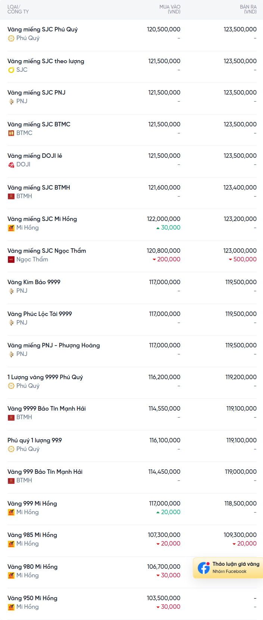
Task: Click the Ngọc Thẩm company logo icon
Action: click(x=11, y=260)
